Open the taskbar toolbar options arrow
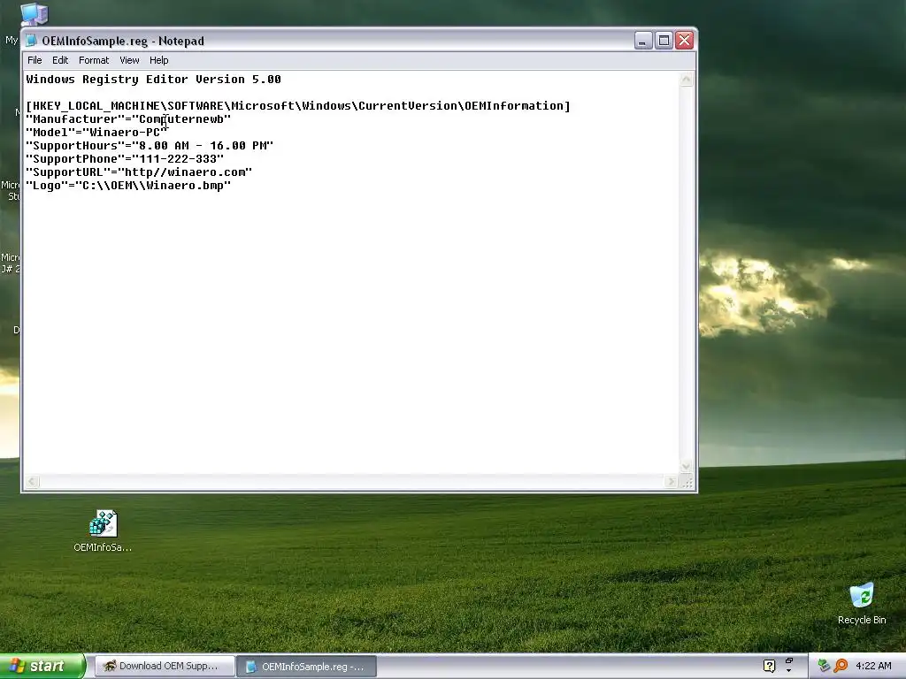Screen dimensions: 906x679 [788, 670]
